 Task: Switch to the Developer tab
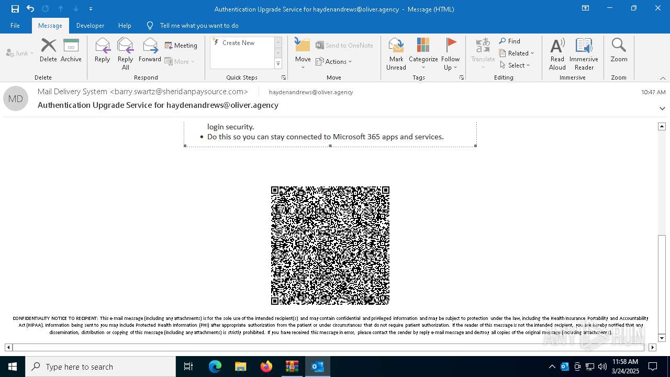pyautogui.click(x=90, y=26)
